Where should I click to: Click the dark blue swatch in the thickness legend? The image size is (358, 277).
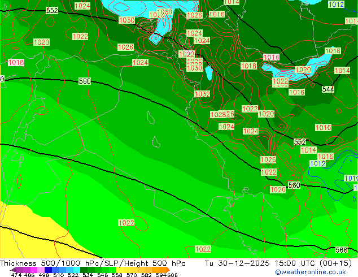point(48,270)
